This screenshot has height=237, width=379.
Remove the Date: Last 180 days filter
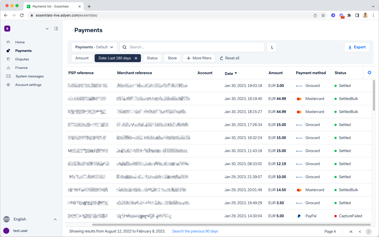coord(136,58)
